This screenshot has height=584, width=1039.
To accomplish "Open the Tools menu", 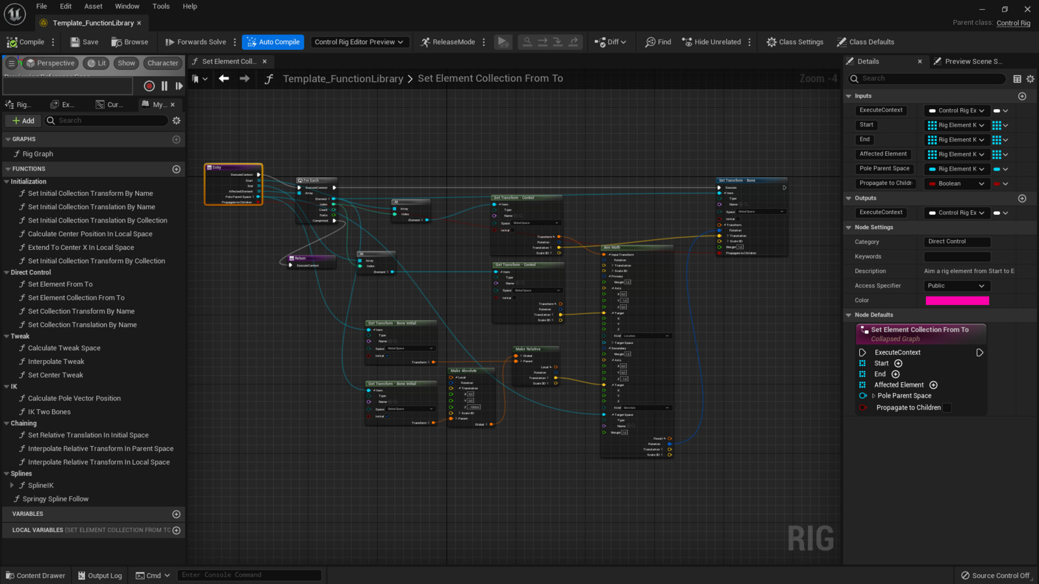I will pyautogui.click(x=161, y=6).
